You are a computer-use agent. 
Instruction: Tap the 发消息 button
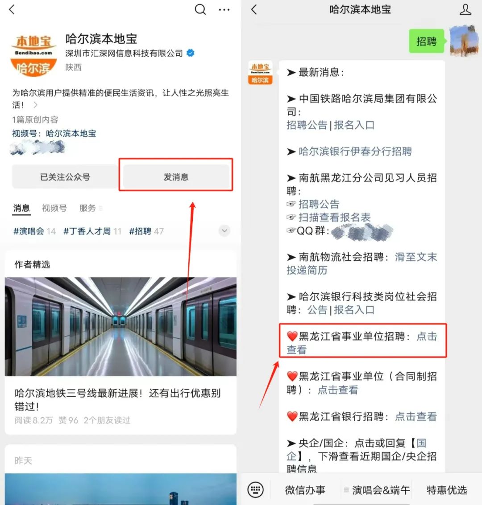click(176, 177)
